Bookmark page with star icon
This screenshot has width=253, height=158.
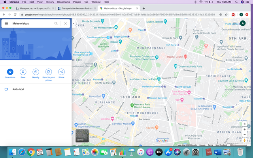tap(226, 15)
